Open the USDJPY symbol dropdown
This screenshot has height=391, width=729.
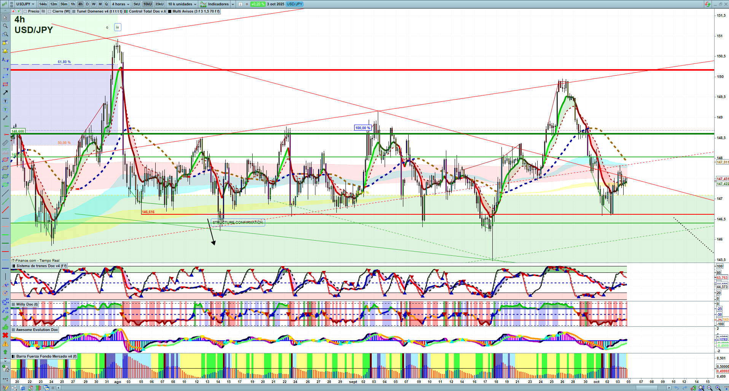coord(25,4)
